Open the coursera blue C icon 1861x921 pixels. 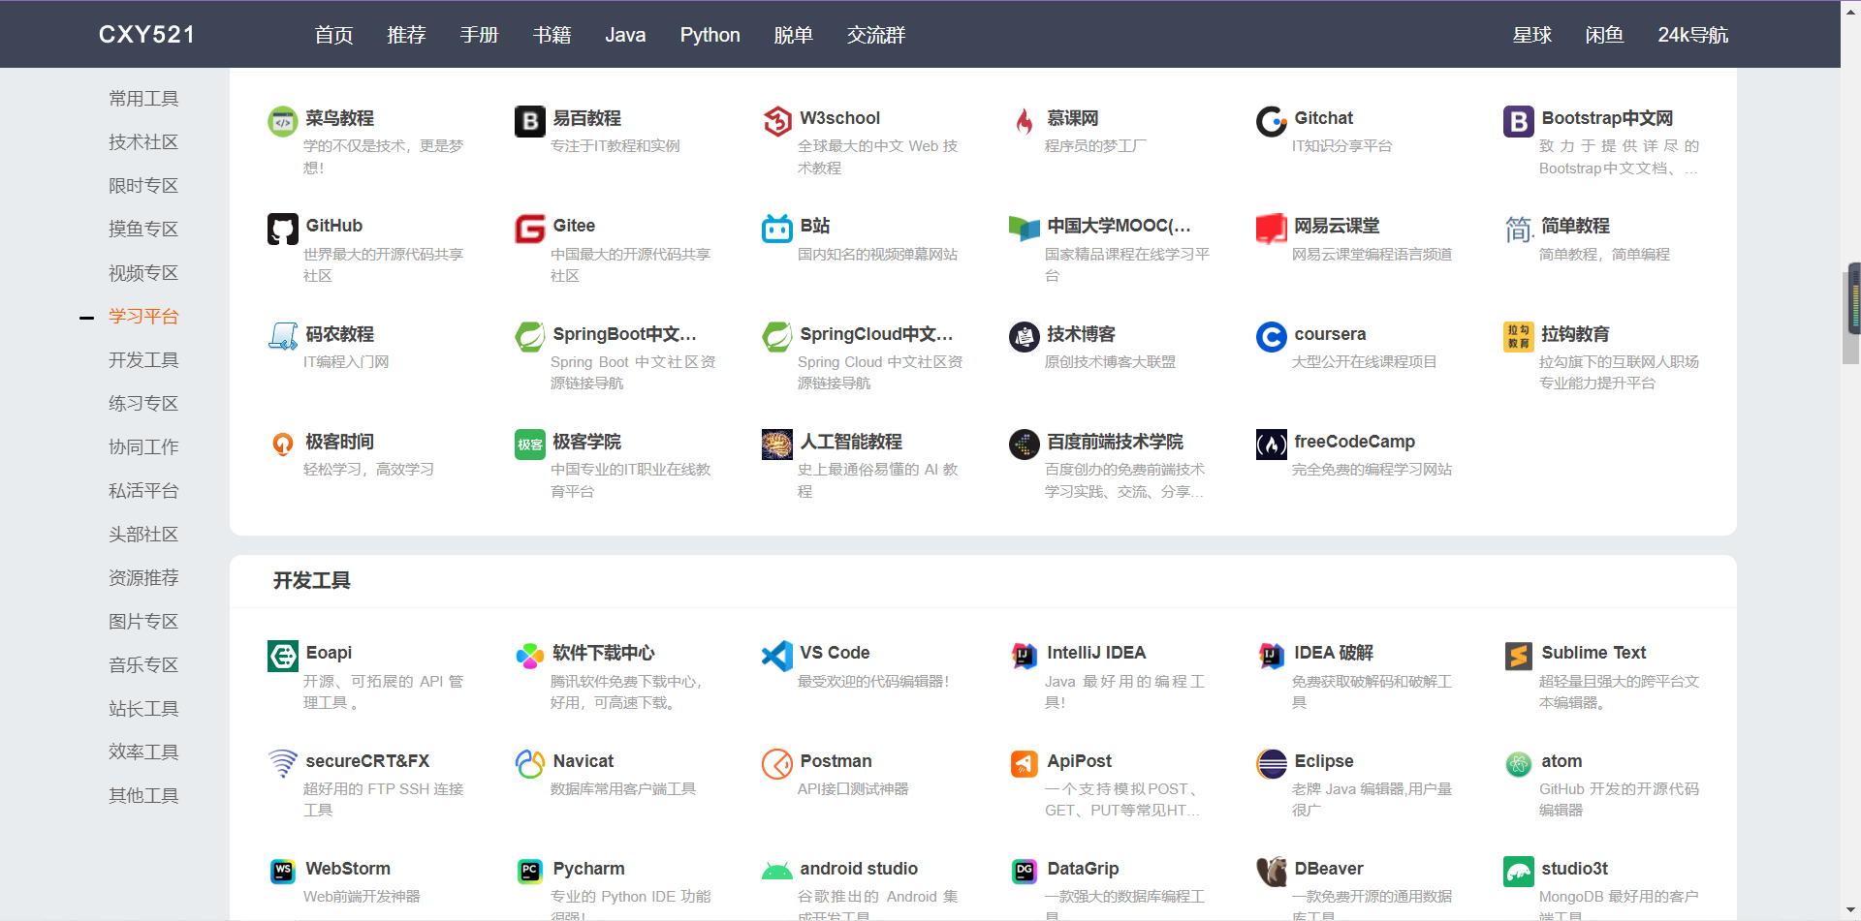click(x=1272, y=337)
